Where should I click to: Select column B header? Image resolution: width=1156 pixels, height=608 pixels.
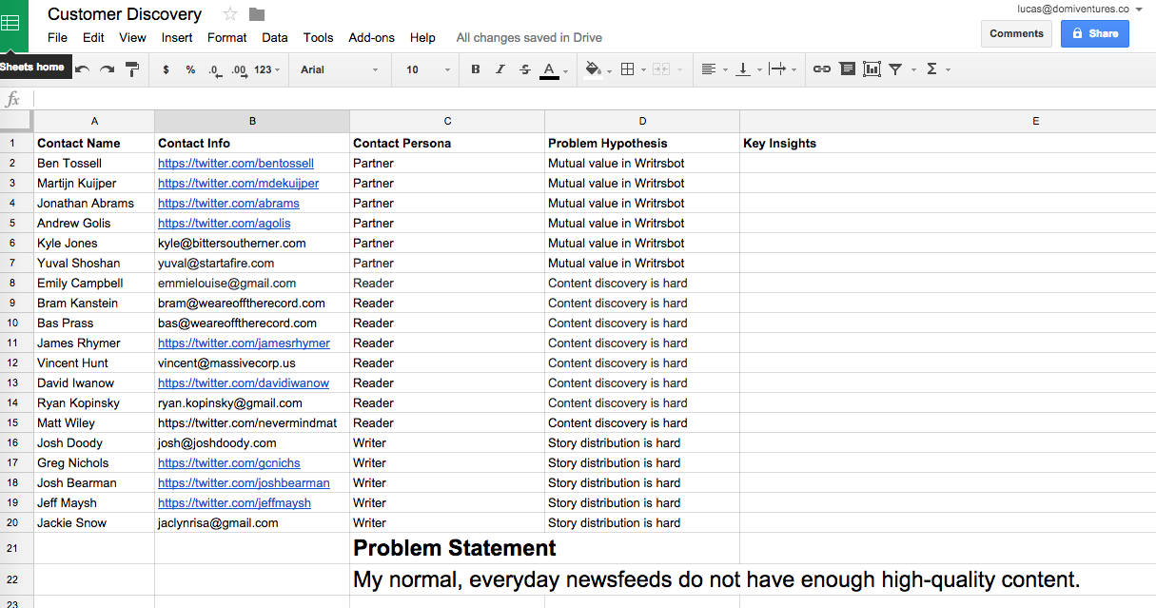(x=252, y=121)
